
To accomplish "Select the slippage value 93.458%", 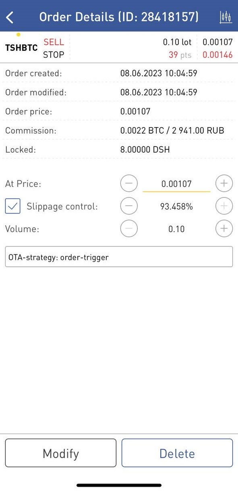I will [x=176, y=207].
